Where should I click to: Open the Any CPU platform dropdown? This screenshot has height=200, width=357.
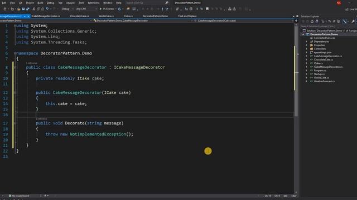coord(86,9)
